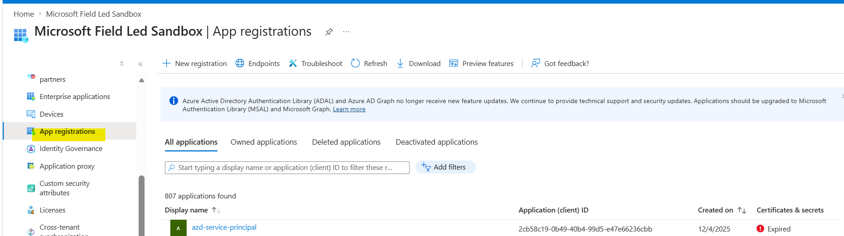The width and height of the screenshot is (844, 236).
Task: Select the client ID 2cb58c19-0b49-40b4-99d5-e47e66236cbb
Action: (x=585, y=229)
